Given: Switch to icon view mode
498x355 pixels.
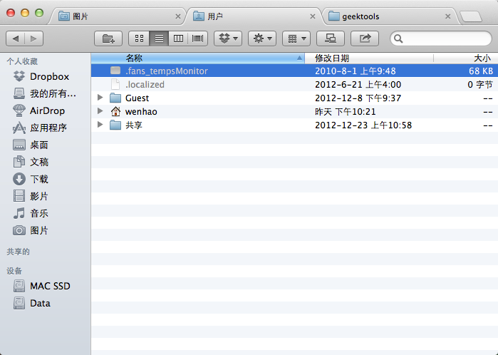Looking at the screenshot, I should [139, 38].
